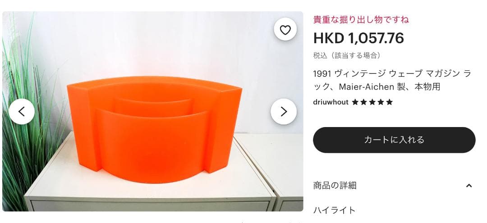Show the previous product photo
This screenshot has width=487, height=223.
pos(22,111)
